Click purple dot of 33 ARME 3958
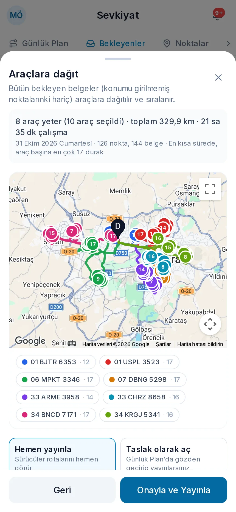 (25, 397)
